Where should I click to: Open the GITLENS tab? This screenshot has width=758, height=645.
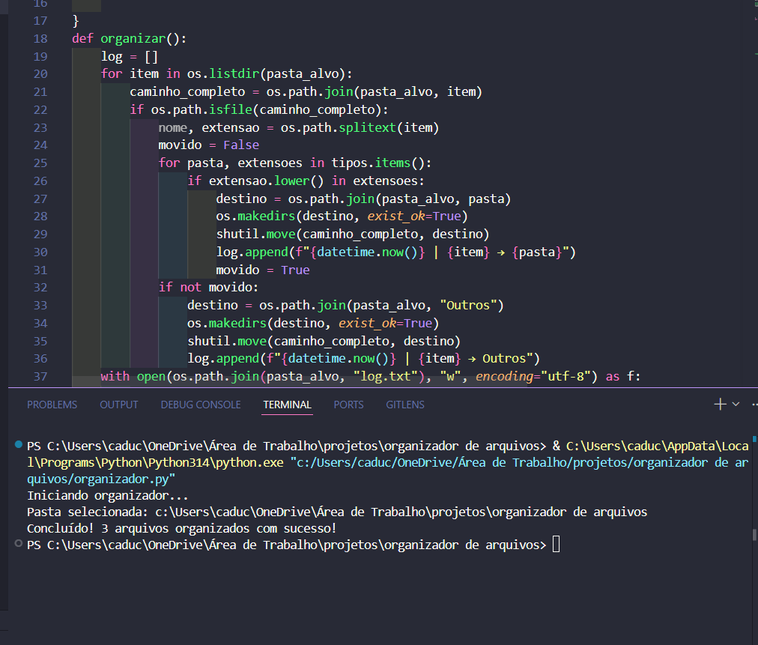pyautogui.click(x=405, y=405)
